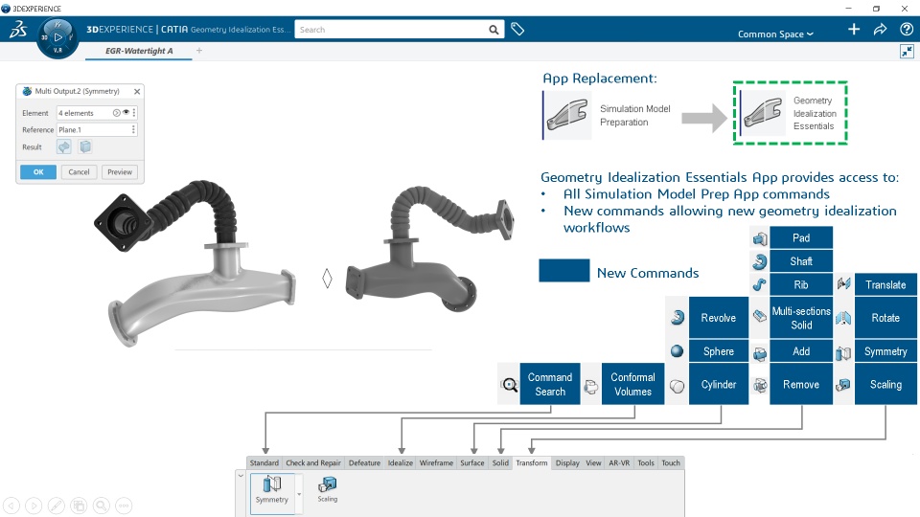Switch to the Idealize tab
The width and height of the screenshot is (920, 517).
(x=401, y=463)
